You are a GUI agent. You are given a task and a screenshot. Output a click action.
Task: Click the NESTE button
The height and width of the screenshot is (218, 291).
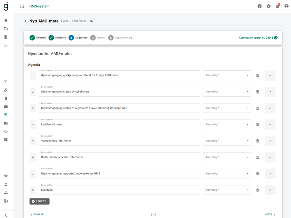coord(270,215)
